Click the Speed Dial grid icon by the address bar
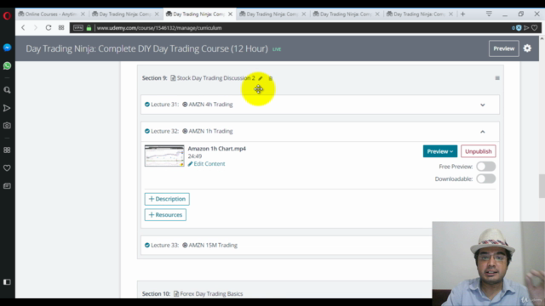Screen dimensions: 545x306 (61, 28)
